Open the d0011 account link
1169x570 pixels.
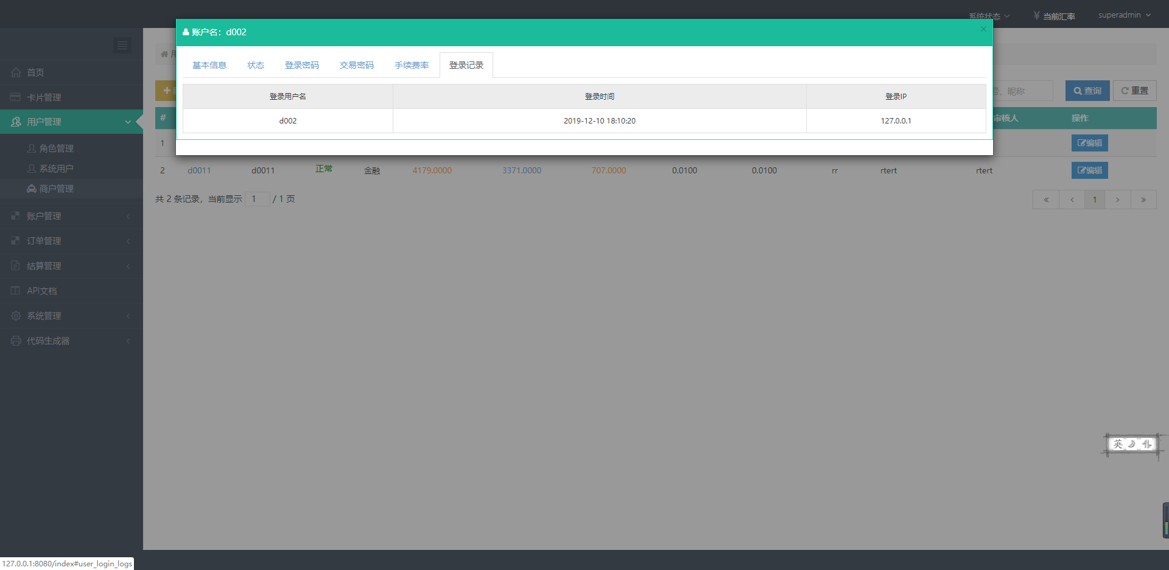coord(199,170)
